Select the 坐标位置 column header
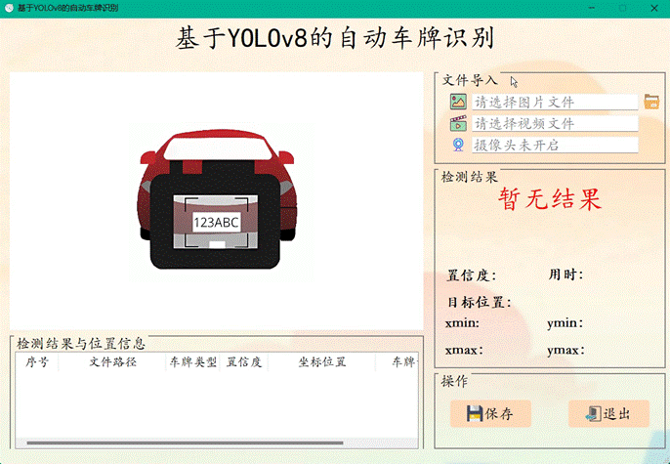The image size is (670, 464). (321, 362)
